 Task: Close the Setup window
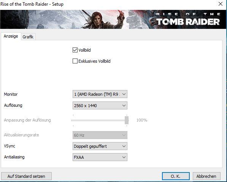220,4
